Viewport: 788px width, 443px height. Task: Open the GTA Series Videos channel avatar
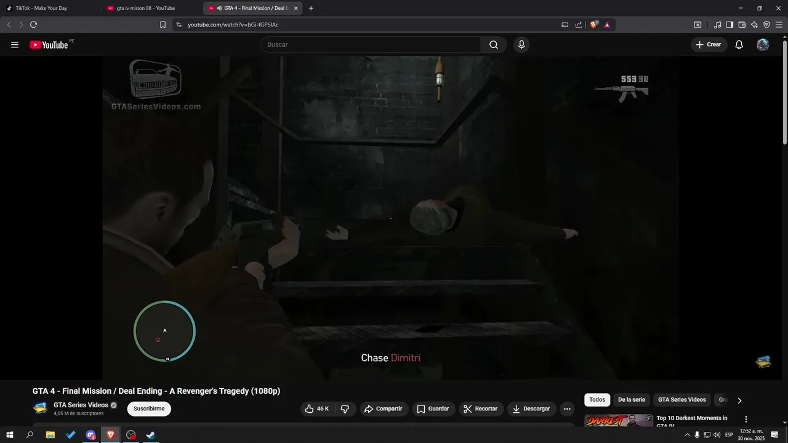point(41,409)
